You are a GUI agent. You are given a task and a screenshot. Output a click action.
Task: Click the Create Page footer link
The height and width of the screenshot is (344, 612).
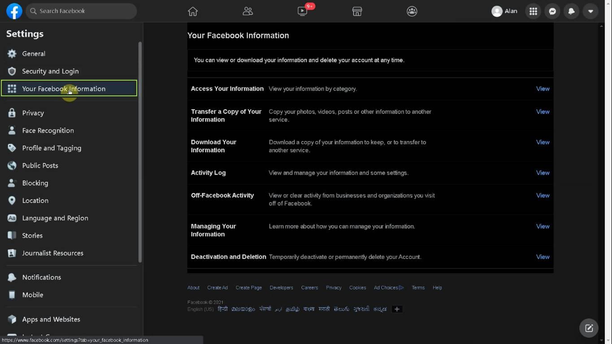249,288
